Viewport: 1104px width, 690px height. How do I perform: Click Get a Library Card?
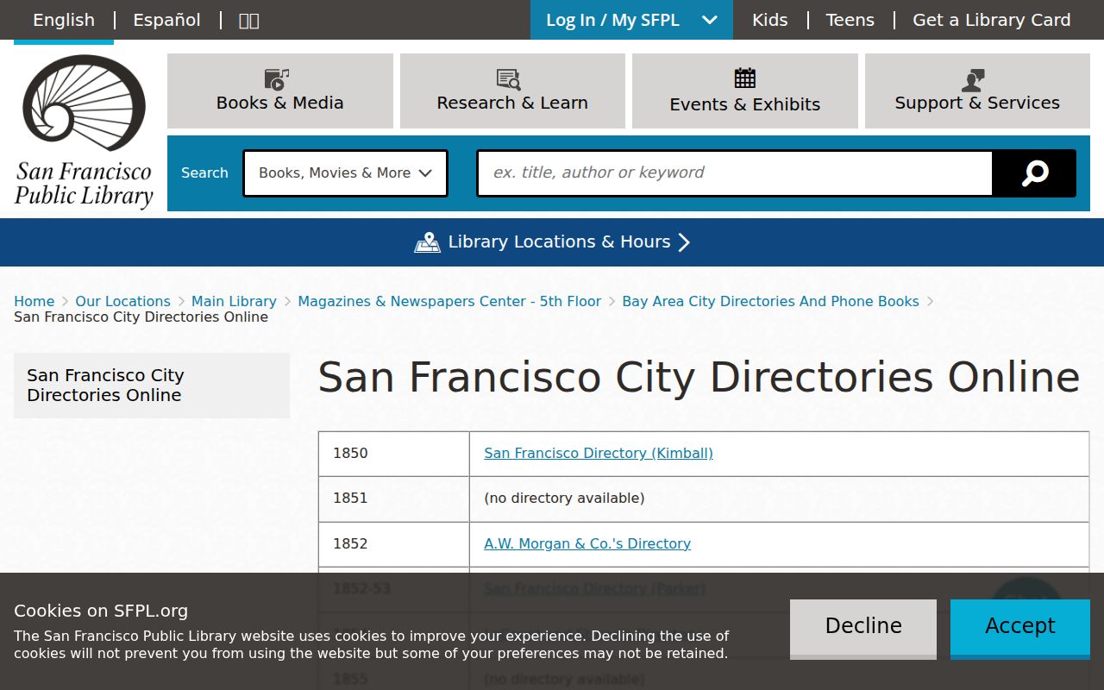pos(992,20)
